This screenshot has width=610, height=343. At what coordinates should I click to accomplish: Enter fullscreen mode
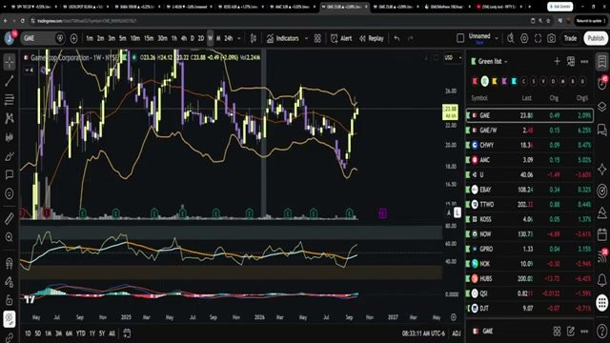click(x=538, y=38)
